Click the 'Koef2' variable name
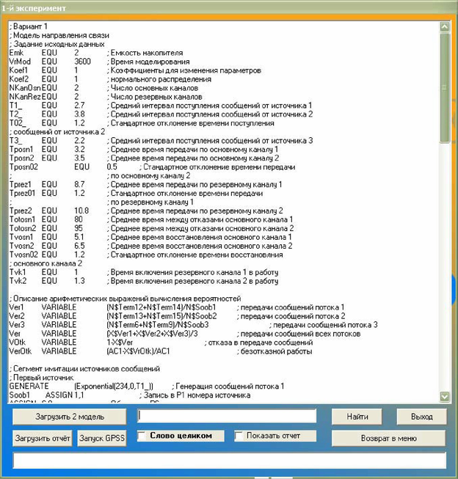458x479 pixels. click(18, 79)
